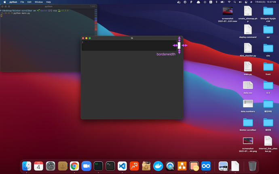279x174 pixels.
Task: Open the Preview icon in the Dock
Action: [223, 166]
